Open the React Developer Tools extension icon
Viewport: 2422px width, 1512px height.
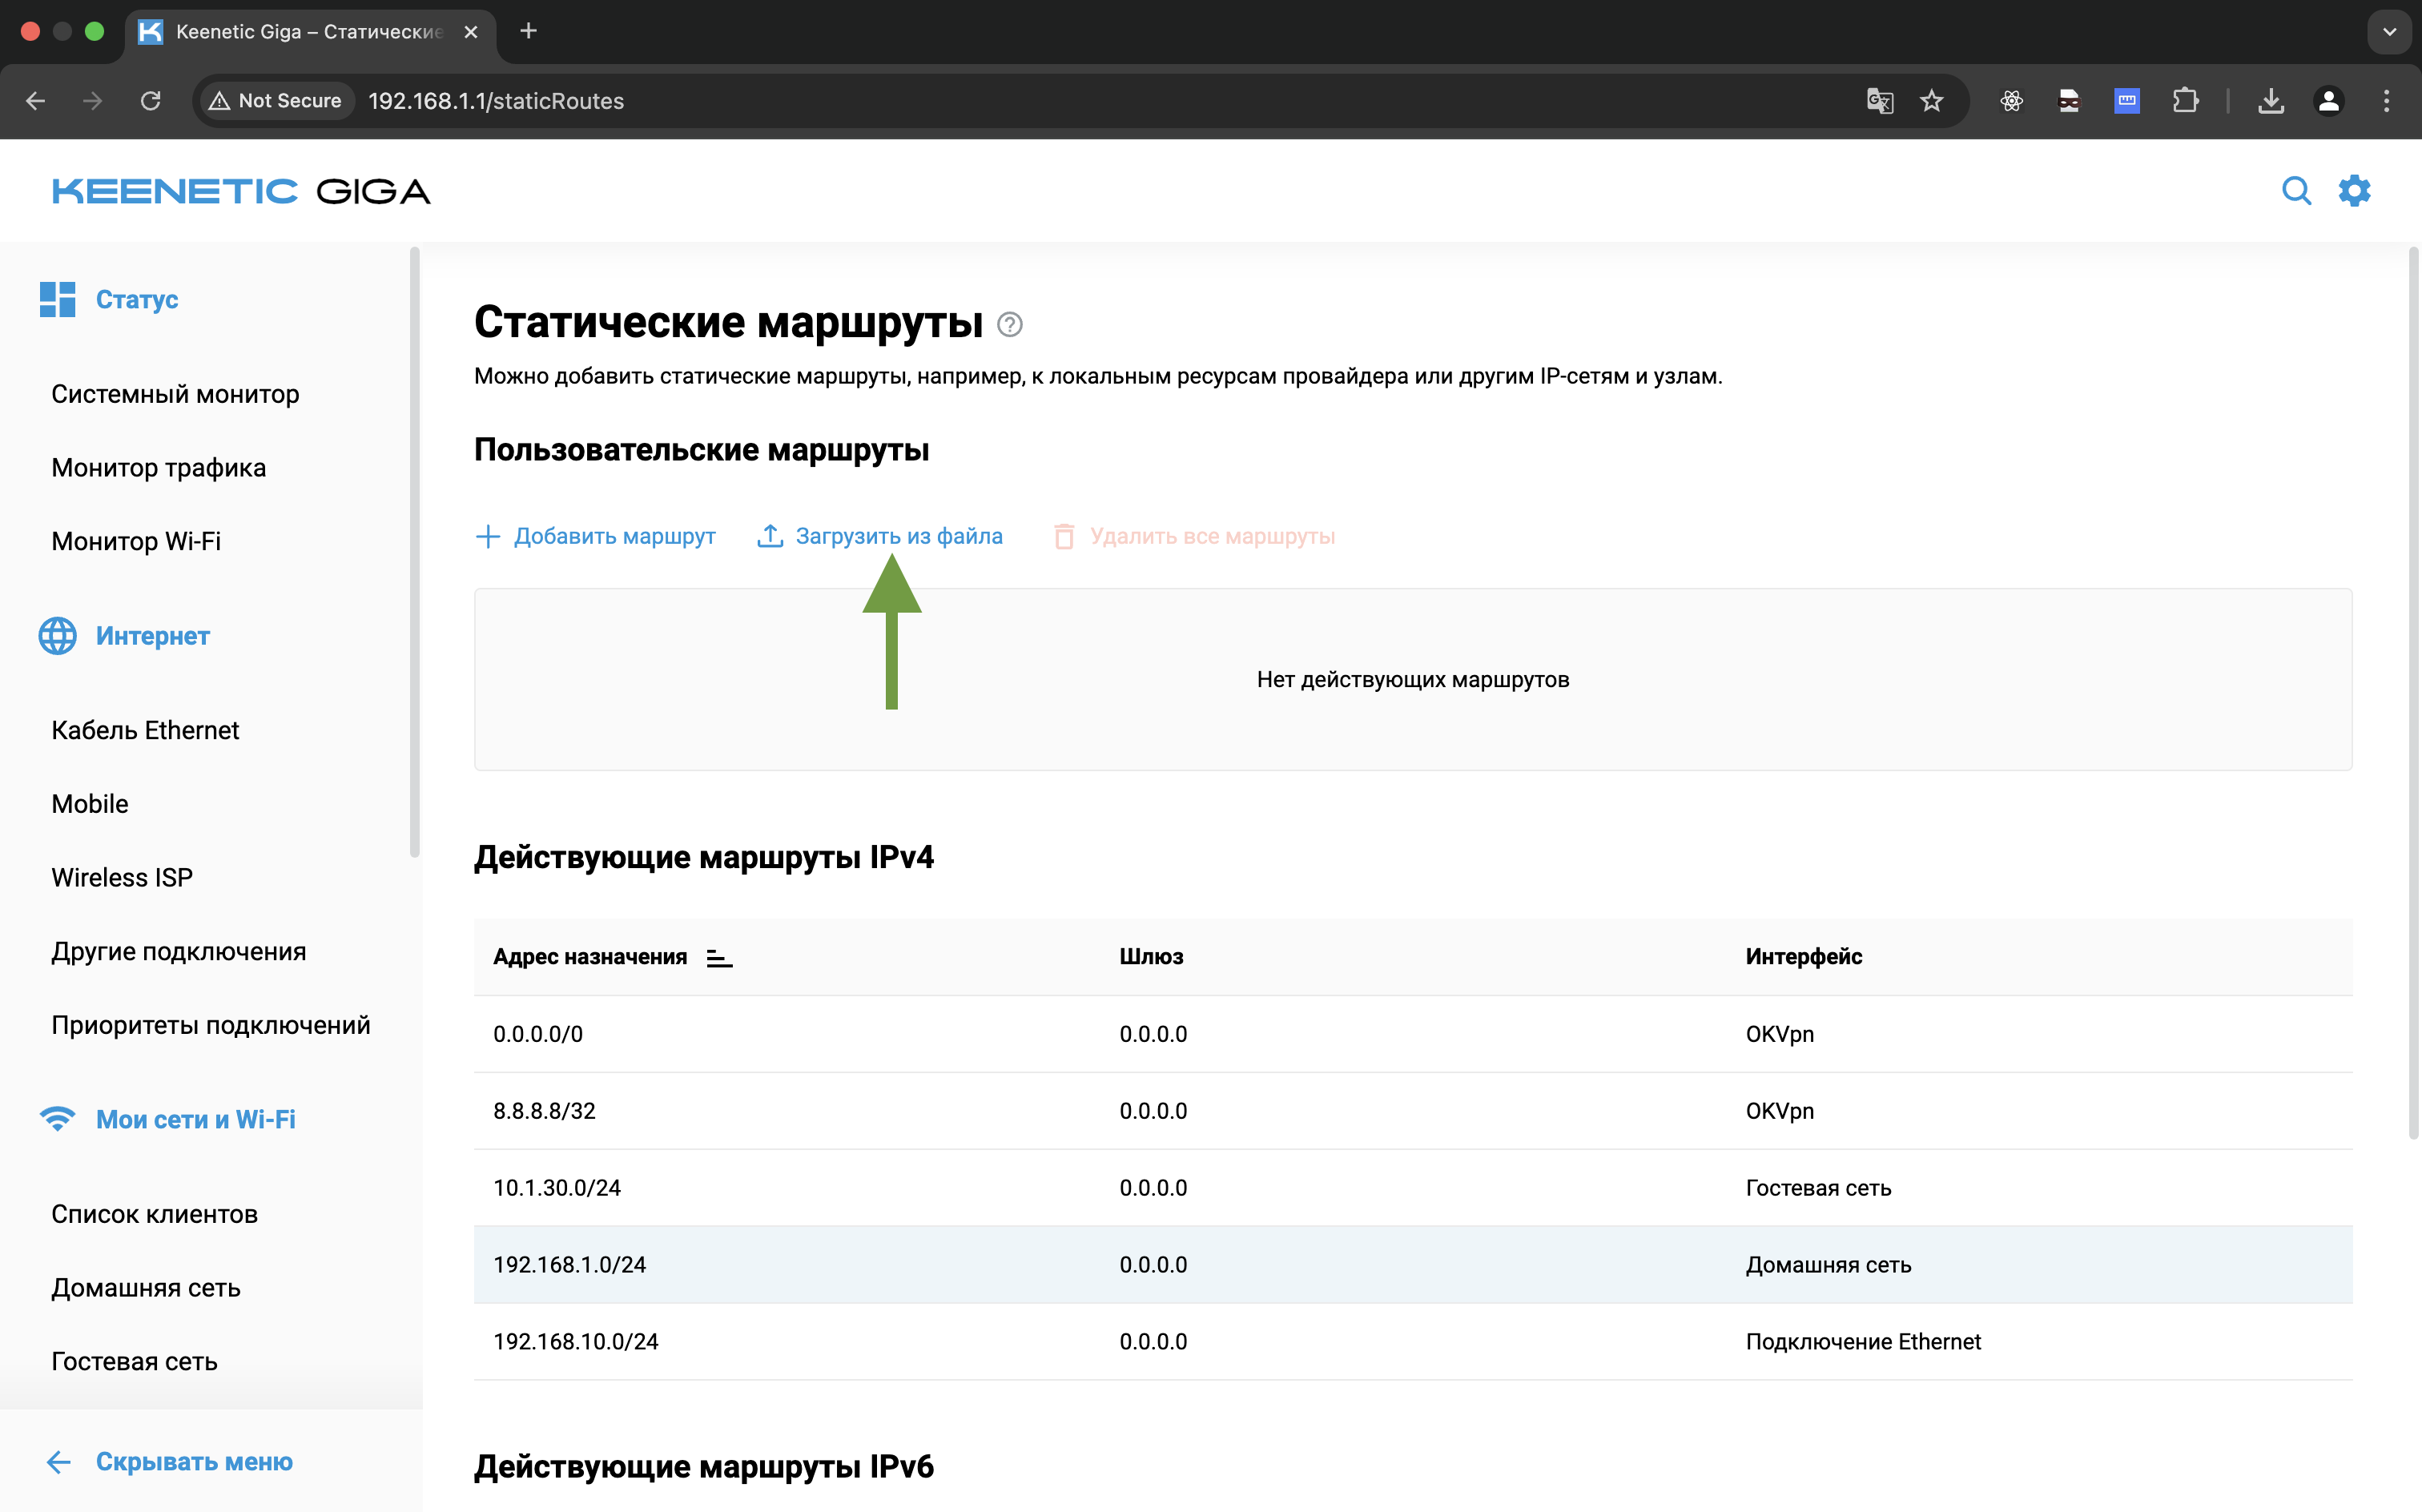click(2011, 100)
